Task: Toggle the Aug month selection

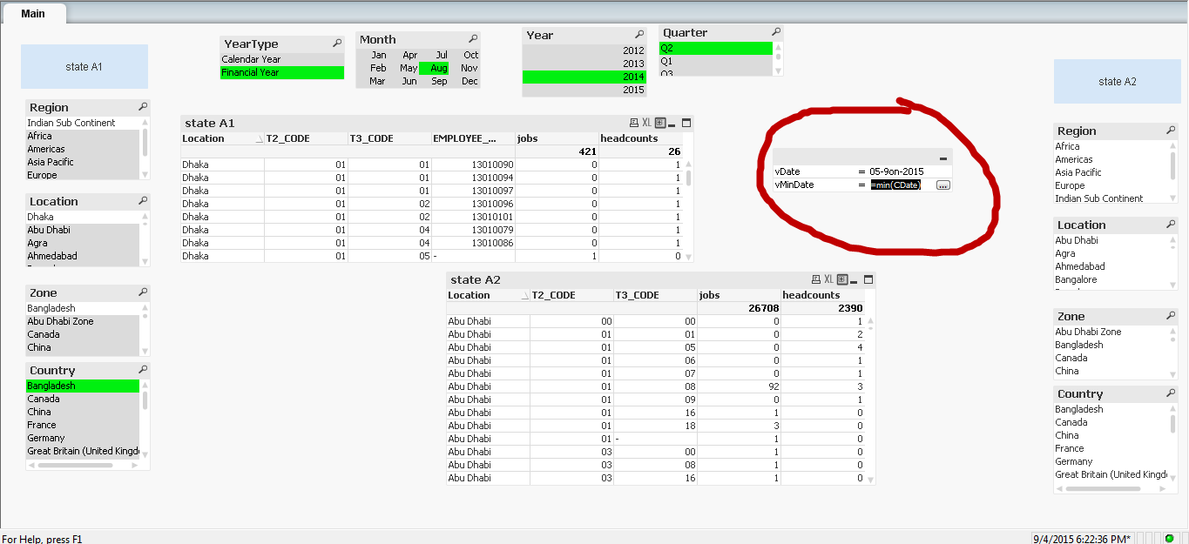Action: [x=434, y=68]
